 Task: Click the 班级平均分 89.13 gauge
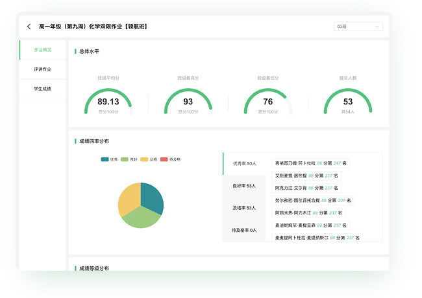tap(108, 102)
